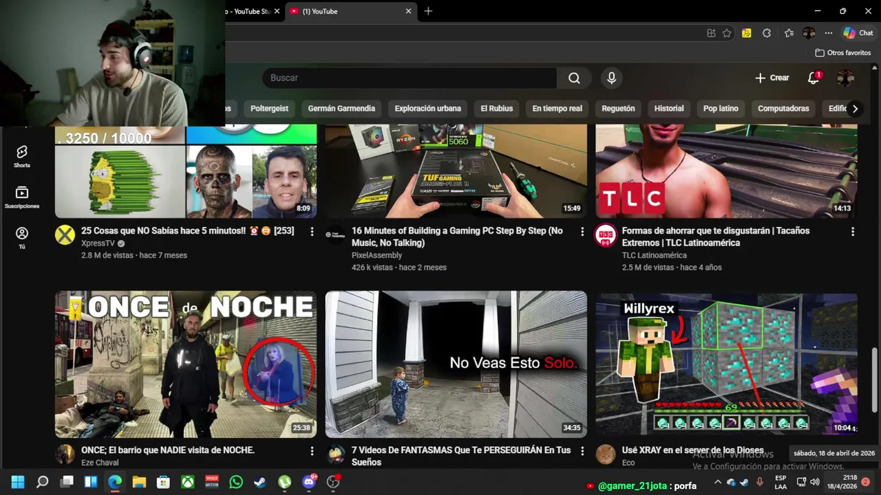
Task: Open Xbox app from the taskbar
Action: 187,482
